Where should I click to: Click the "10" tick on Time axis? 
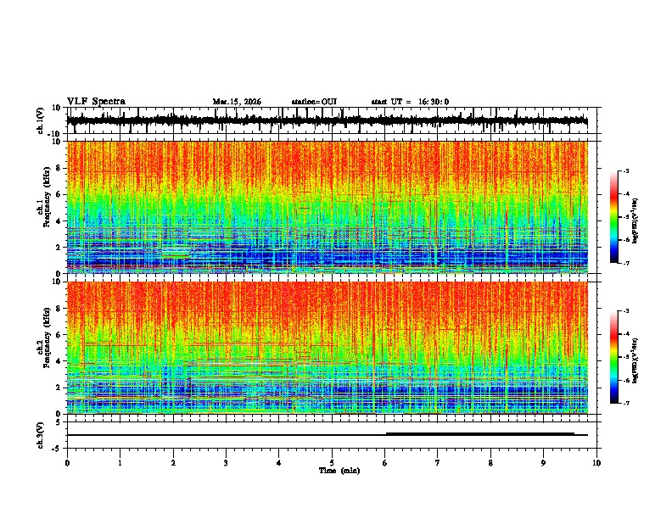(596, 463)
